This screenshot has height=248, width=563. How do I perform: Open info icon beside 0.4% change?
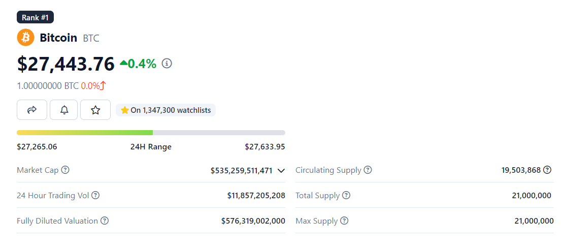[x=167, y=64]
